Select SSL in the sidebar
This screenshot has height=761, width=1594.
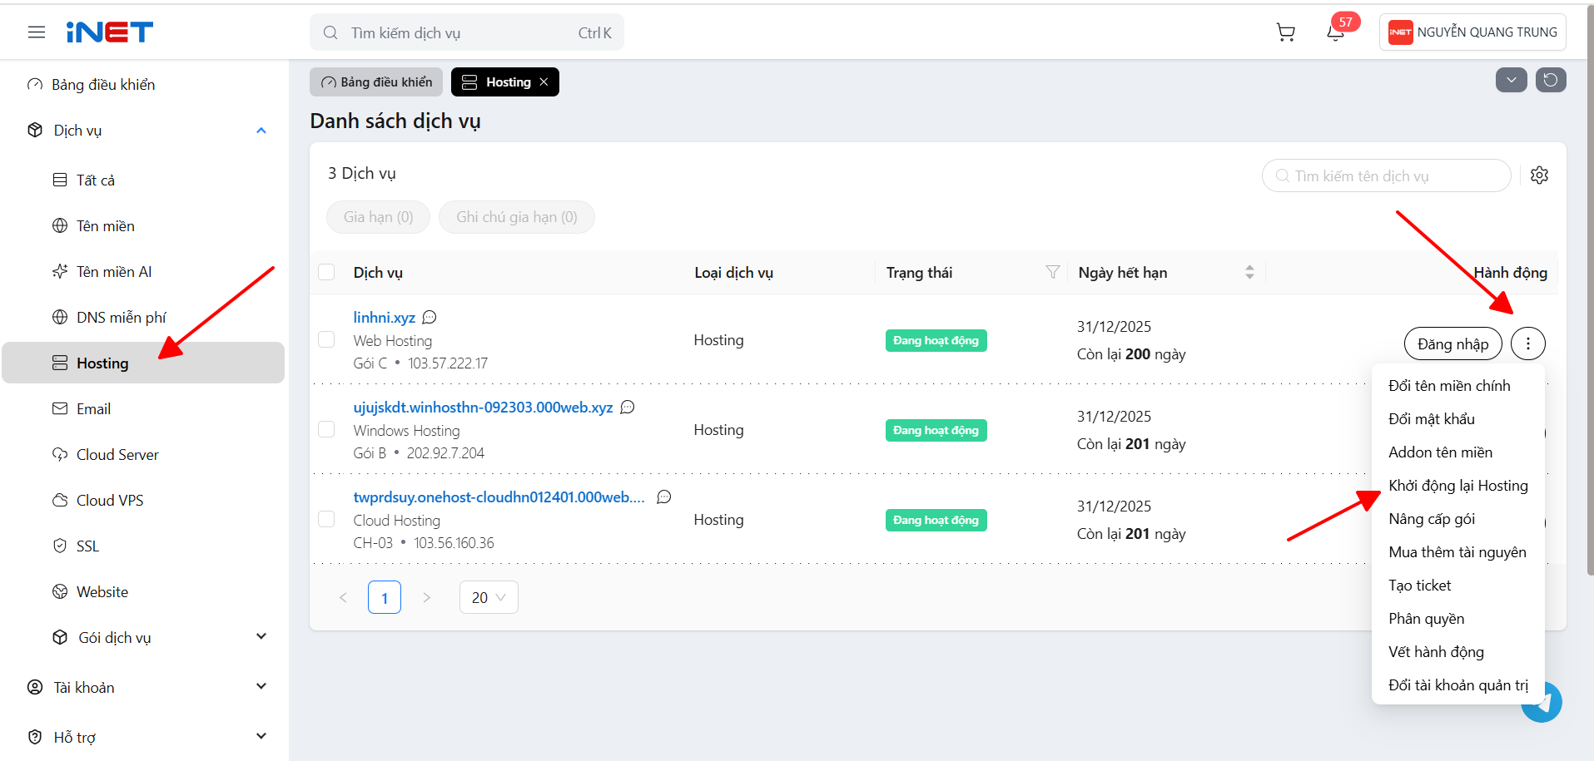(x=87, y=546)
